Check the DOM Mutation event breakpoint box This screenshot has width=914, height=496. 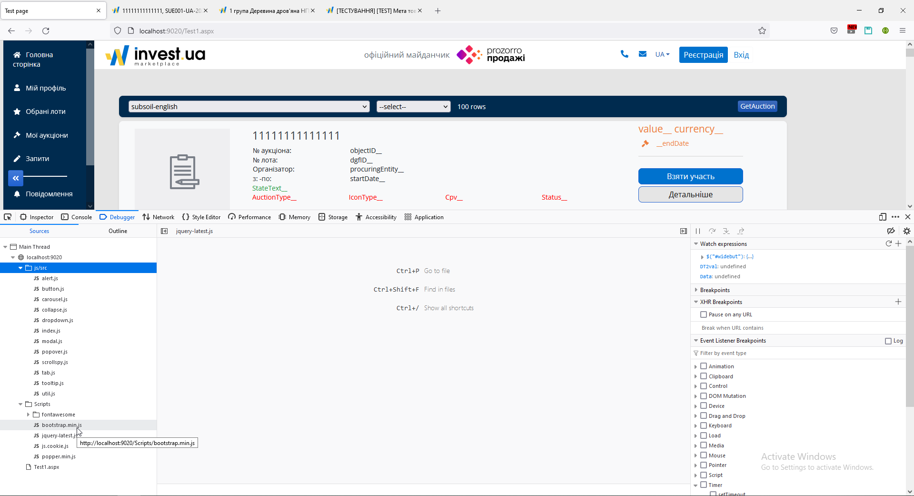[704, 396]
